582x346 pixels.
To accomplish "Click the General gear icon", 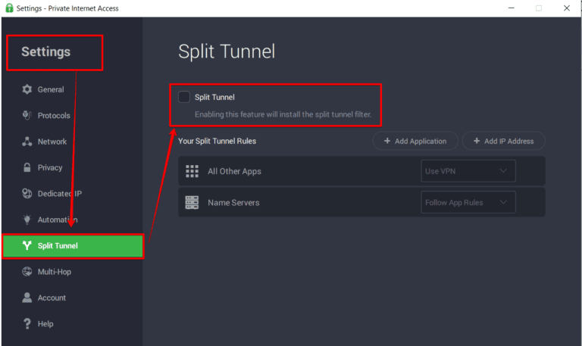I will tap(27, 89).
